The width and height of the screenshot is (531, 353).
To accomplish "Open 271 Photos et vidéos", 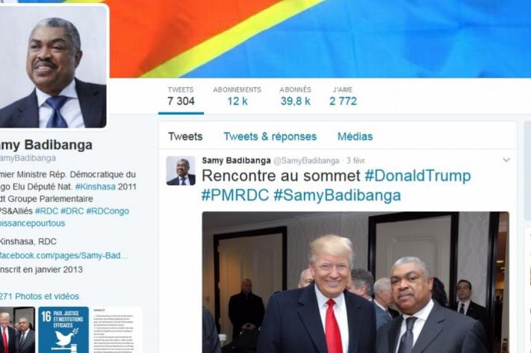I will point(40,296).
